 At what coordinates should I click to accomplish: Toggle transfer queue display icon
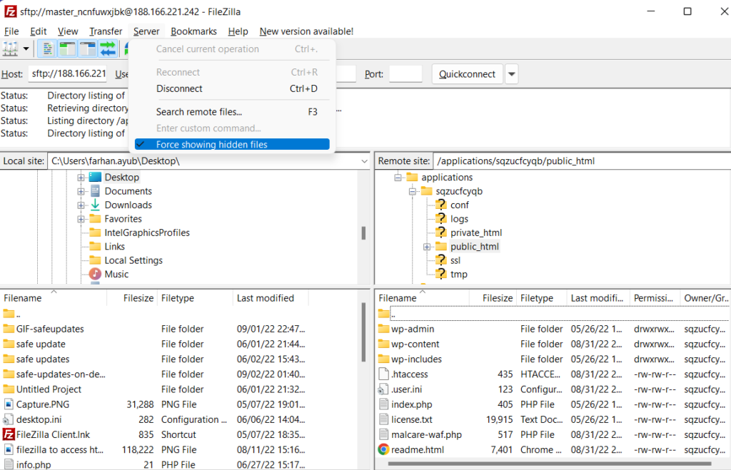108,49
